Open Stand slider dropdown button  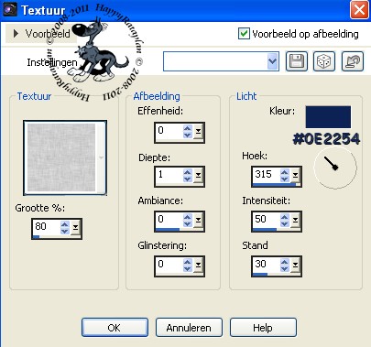coord(295,266)
